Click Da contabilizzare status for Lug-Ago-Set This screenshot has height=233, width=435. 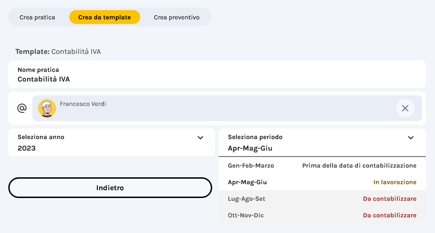pos(390,199)
